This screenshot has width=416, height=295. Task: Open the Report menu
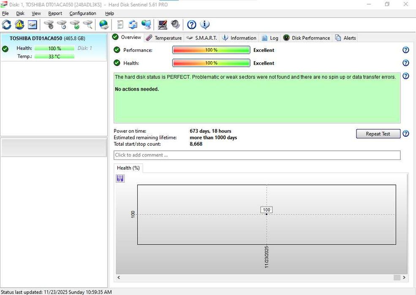(55, 13)
